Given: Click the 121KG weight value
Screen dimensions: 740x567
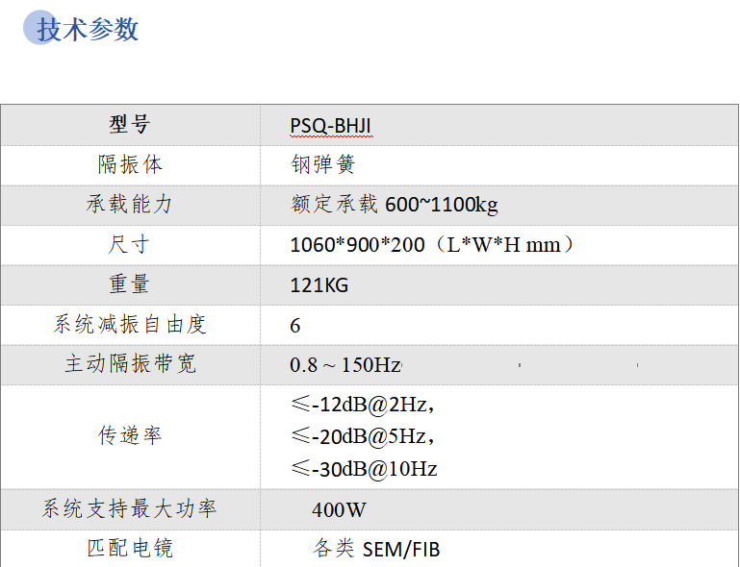Looking at the screenshot, I should click(319, 285).
